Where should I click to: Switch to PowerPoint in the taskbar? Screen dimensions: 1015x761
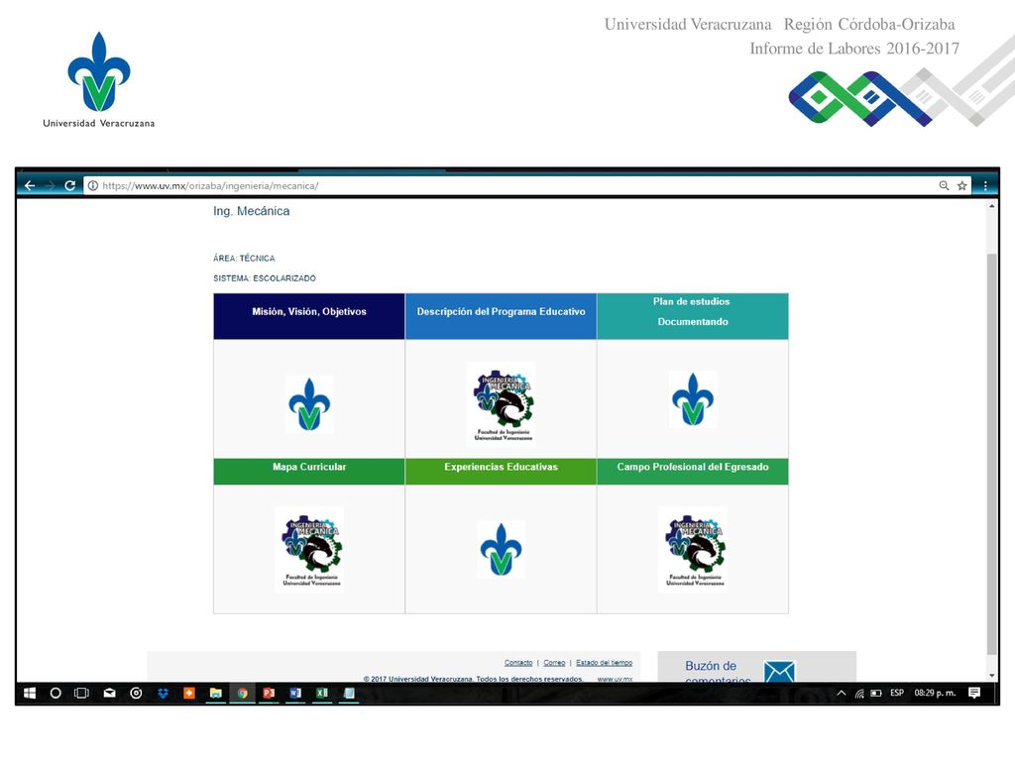tap(269, 693)
